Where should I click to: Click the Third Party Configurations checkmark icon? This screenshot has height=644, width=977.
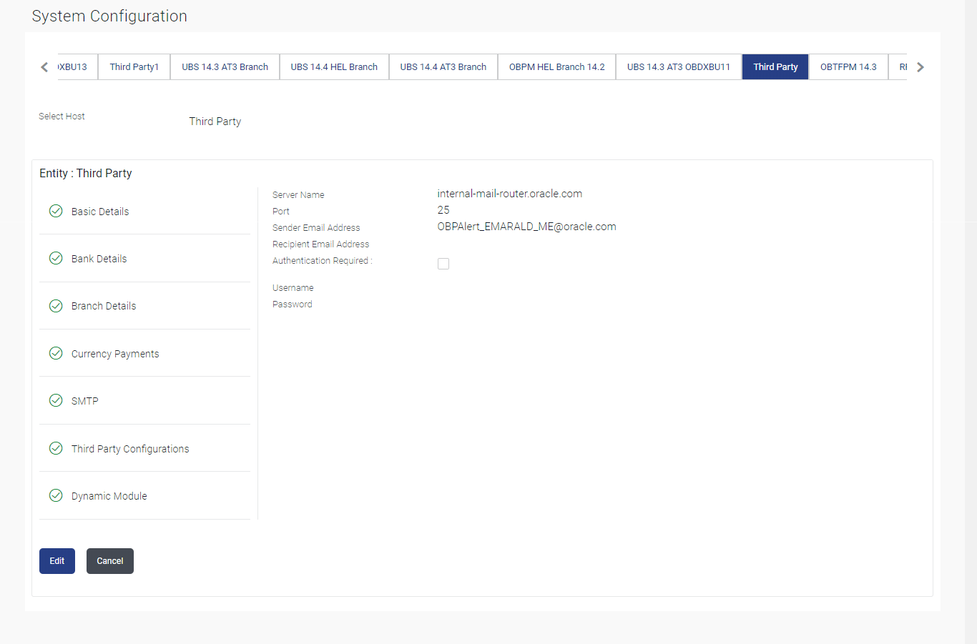pyautogui.click(x=56, y=448)
